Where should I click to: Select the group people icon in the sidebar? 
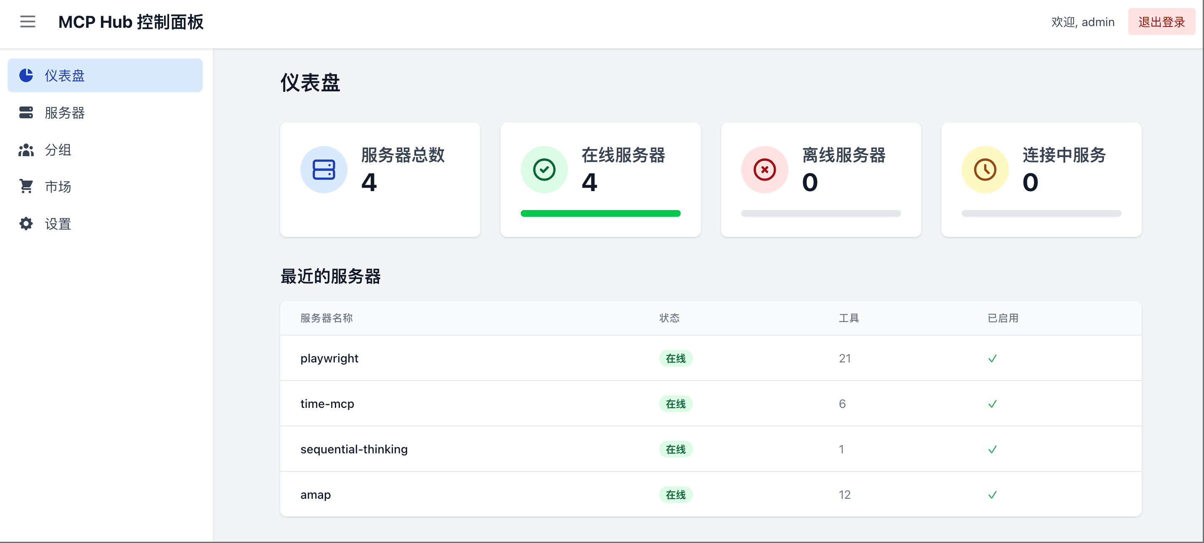26,150
